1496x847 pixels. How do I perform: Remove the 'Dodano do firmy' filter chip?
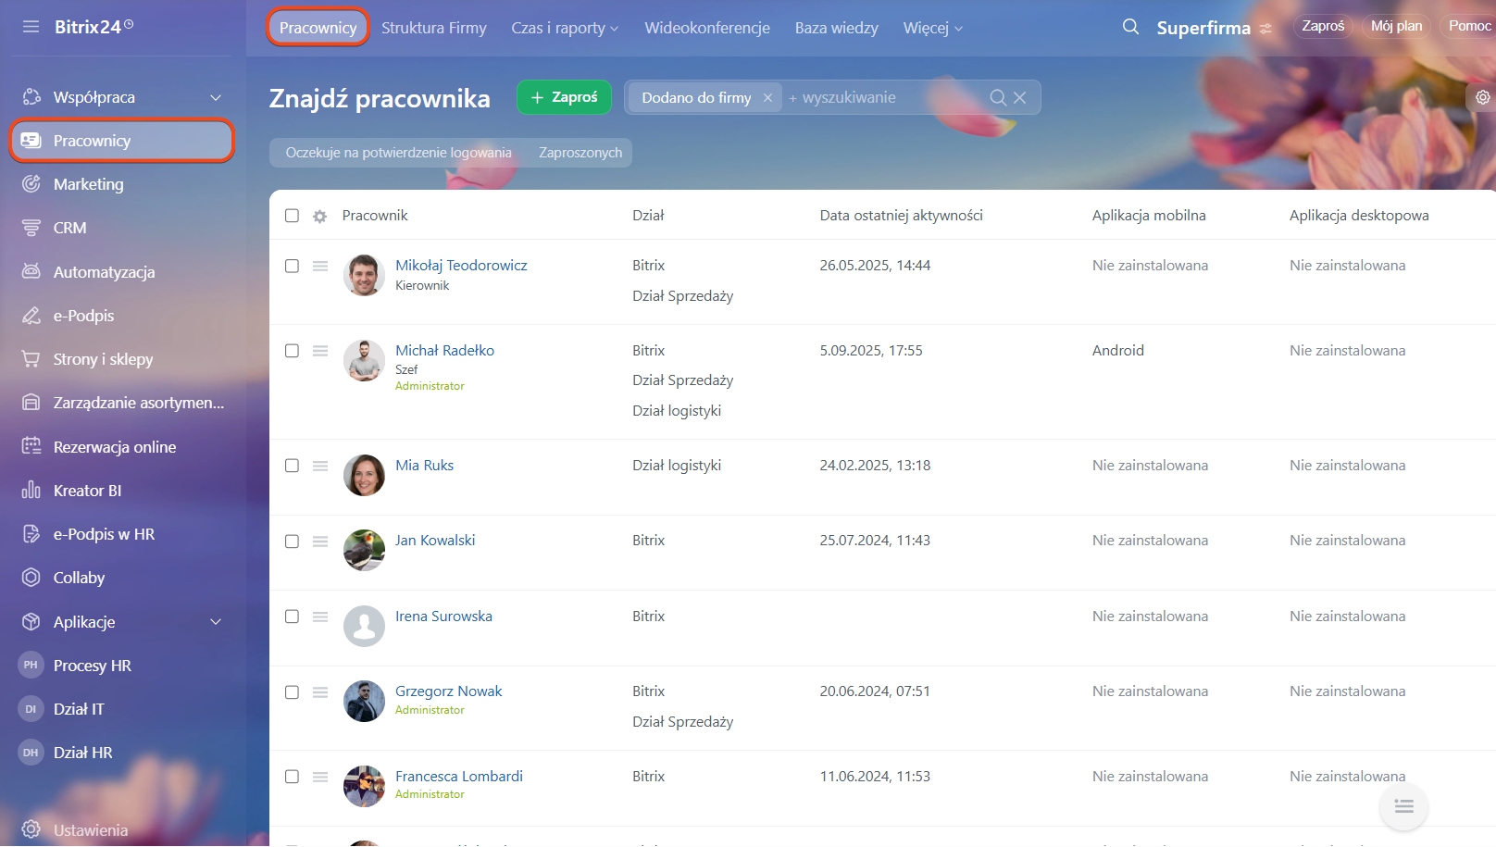767,97
